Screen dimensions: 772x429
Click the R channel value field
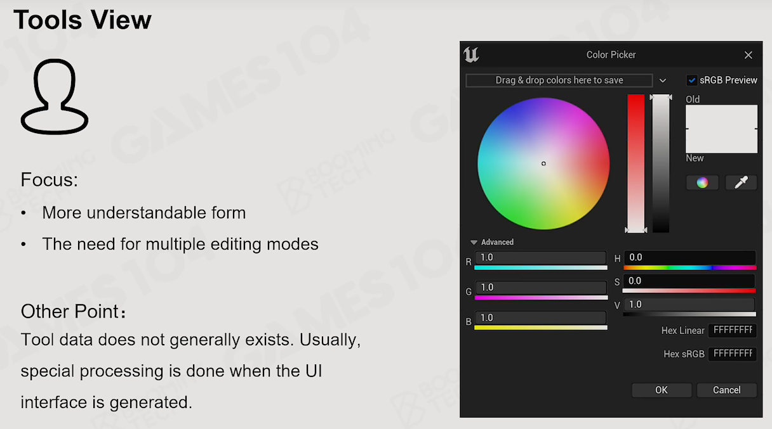(540, 257)
